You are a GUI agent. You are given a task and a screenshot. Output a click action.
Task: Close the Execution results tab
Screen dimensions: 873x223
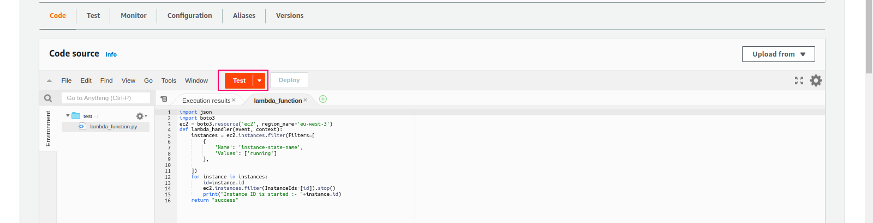click(234, 100)
